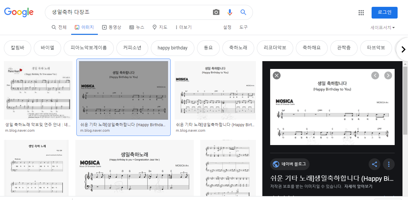Open preview panel more options menu
Image resolution: width=408 pixels, height=200 pixels.
389,164
